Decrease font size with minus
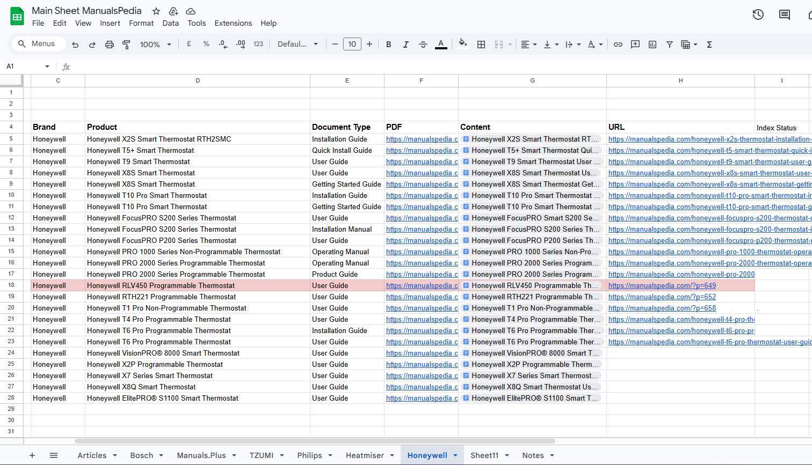The image size is (812, 465). coord(335,45)
